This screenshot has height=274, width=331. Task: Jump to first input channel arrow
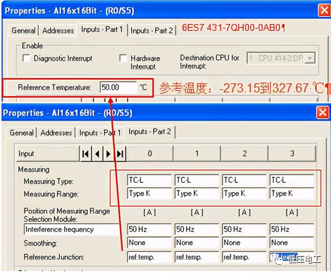coord(86,154)
